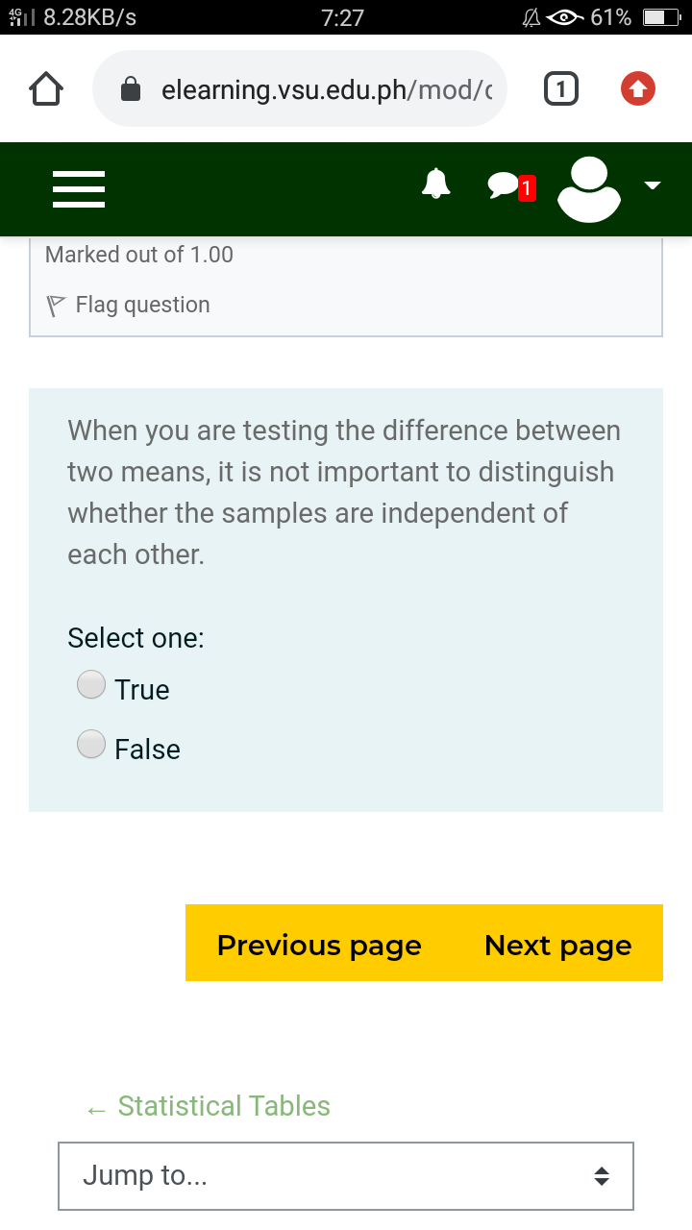Viewport: 692px width, 1230px height.
Task: Tap the red browser update icon
Action: pyautogui.click(x=638, y=89)
